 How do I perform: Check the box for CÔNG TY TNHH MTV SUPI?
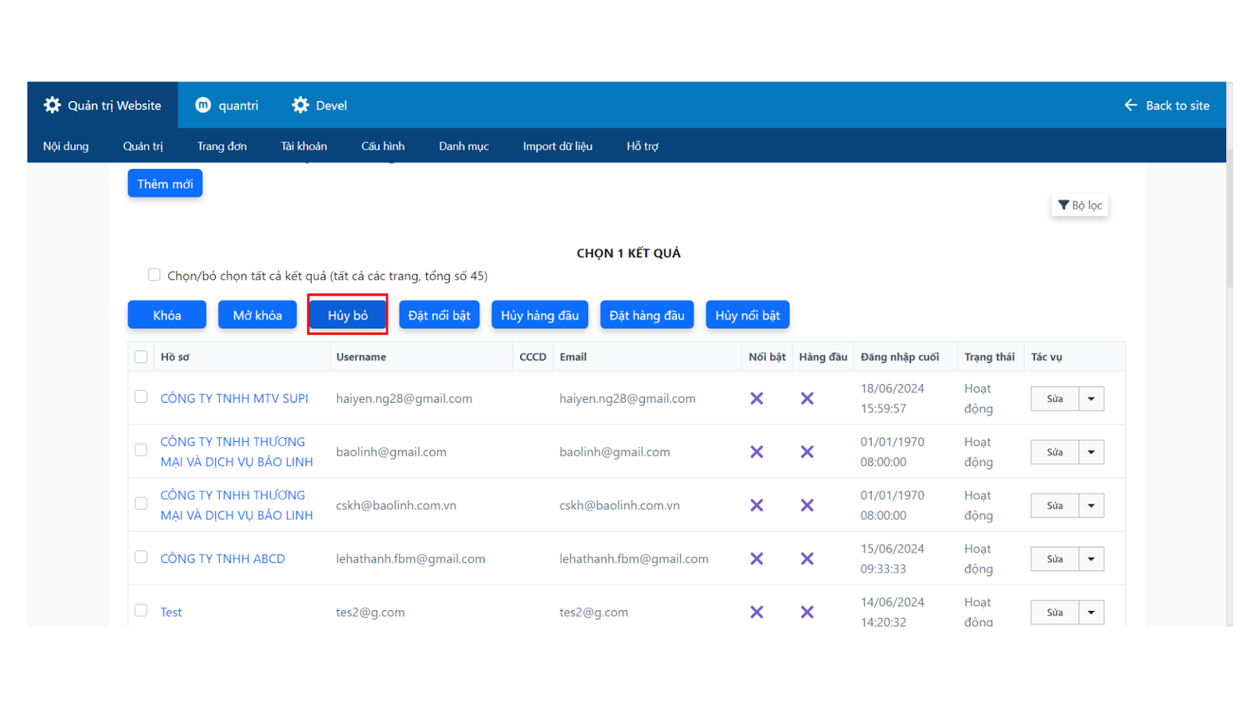point(141,397)
